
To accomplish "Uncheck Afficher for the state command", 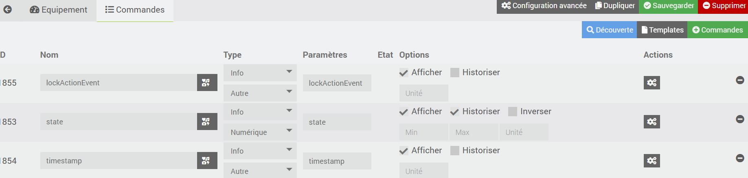I will tap(404, 112).
